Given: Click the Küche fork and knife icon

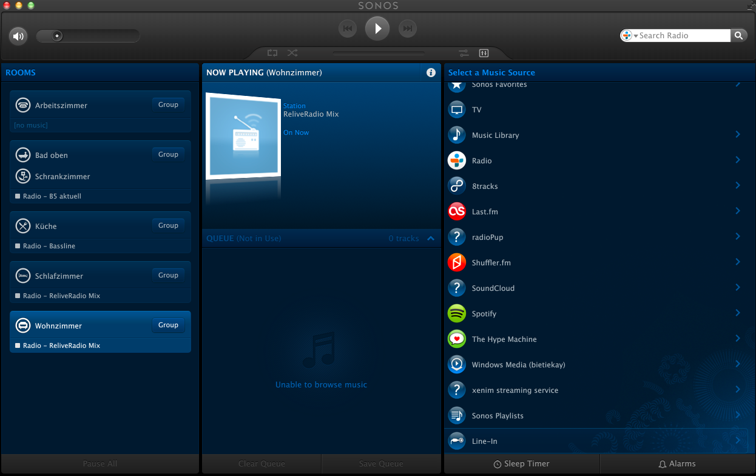Looking at the screenshot, I should 23,226.
